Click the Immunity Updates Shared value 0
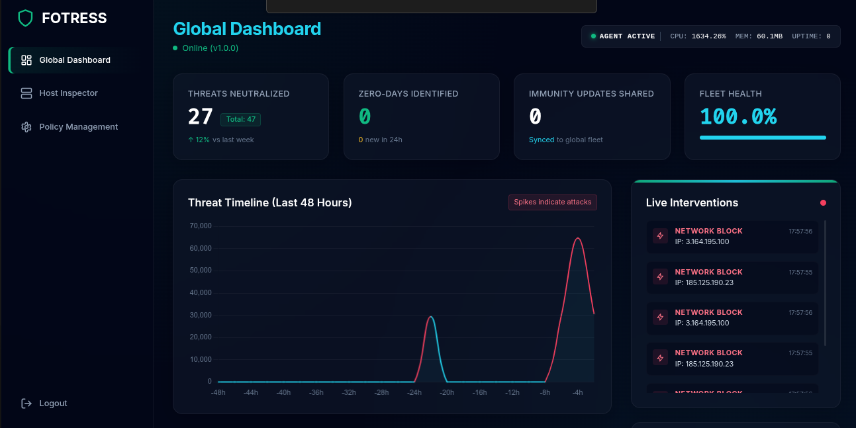This screenshot has height=428, width=856. tap(536, 117)
